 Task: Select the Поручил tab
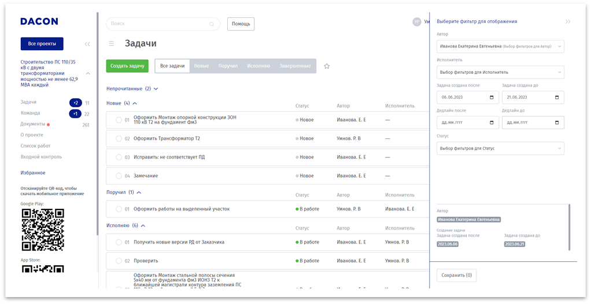[228, 66]
